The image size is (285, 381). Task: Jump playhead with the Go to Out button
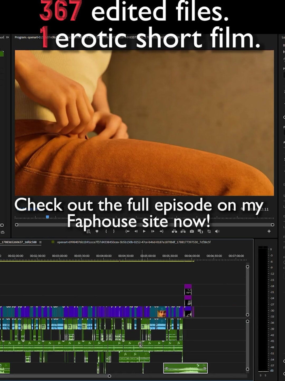[x=162, y=231]
